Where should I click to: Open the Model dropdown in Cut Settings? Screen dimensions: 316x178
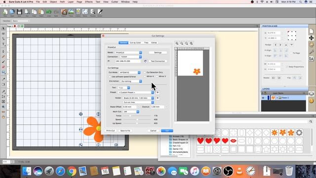128,52
